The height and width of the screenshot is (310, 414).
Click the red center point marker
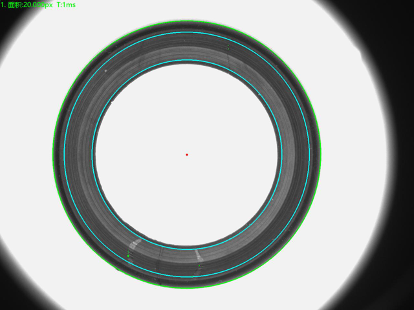click(x=187, y=154)
